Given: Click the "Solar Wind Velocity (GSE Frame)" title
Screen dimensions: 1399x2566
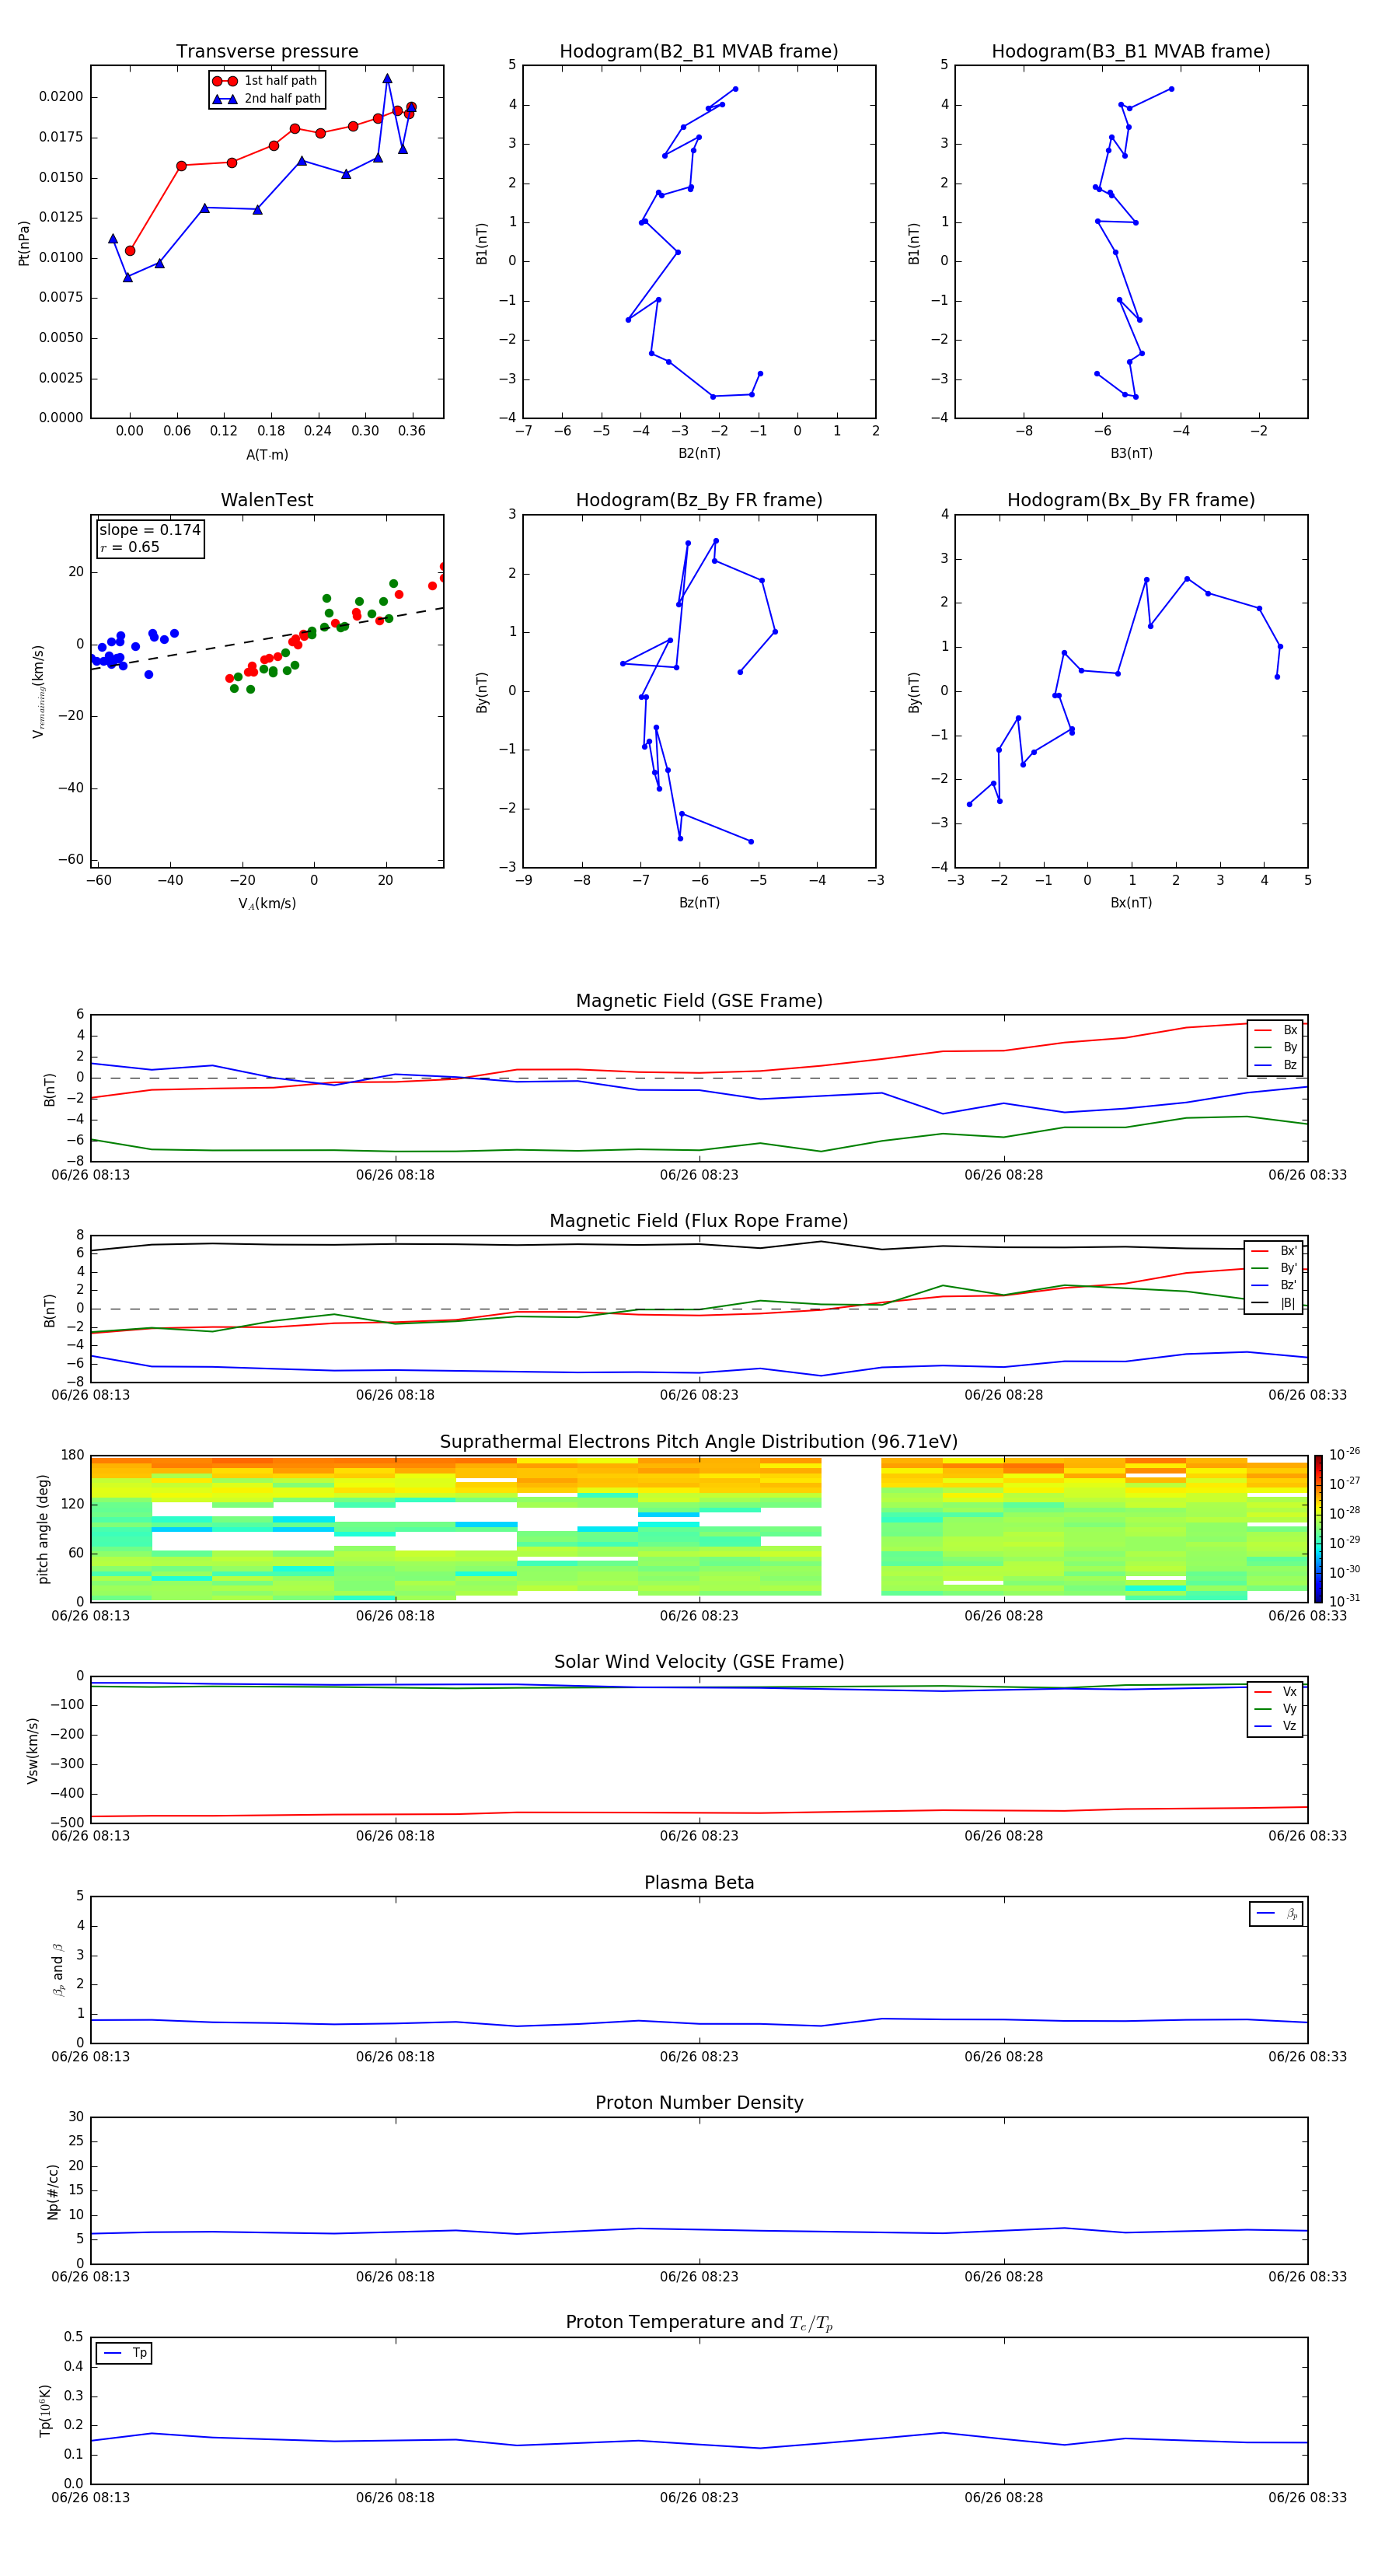Looking at the screenshot, I should [699, 1662].
